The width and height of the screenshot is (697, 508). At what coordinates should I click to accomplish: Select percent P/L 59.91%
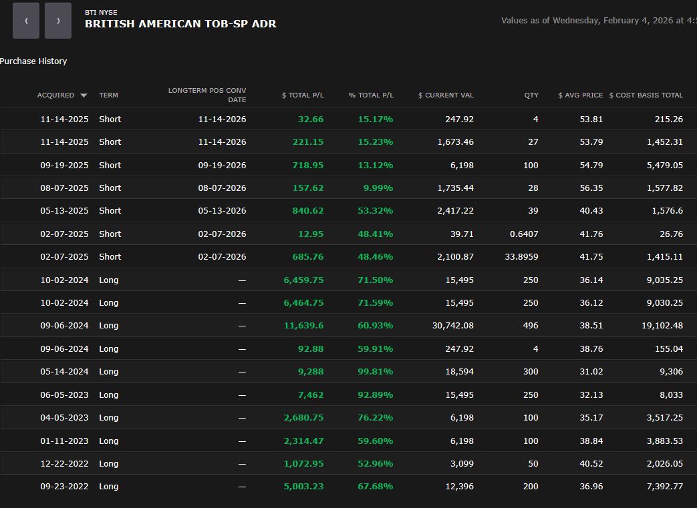tap(376, 349)
